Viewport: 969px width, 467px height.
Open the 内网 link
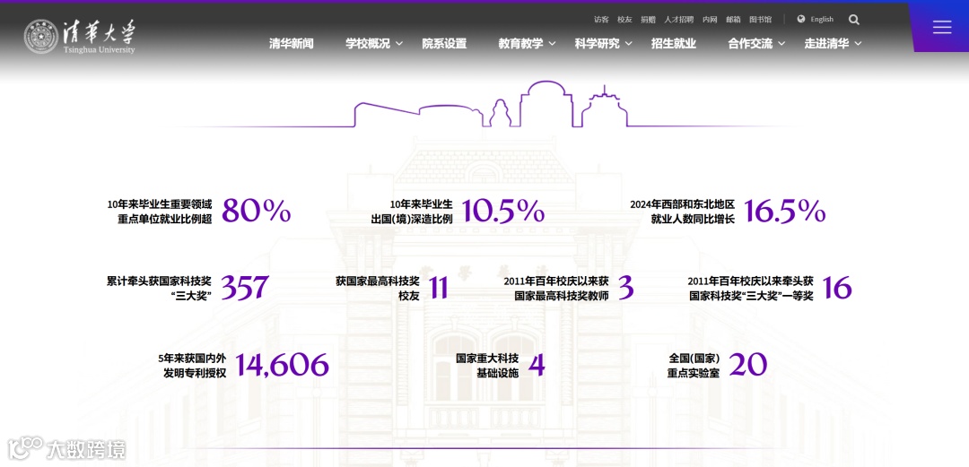pos(710,19)
